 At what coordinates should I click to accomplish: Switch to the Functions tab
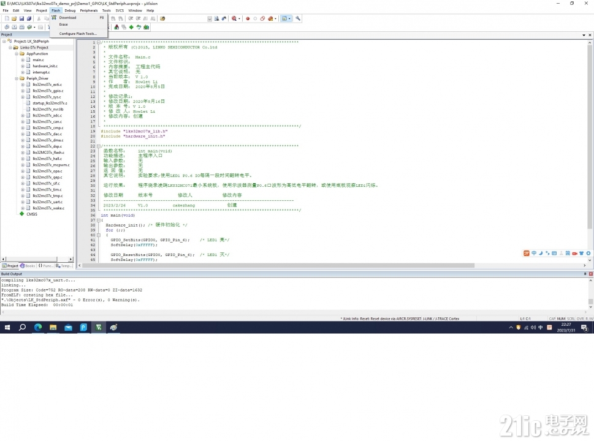(45, 266)
